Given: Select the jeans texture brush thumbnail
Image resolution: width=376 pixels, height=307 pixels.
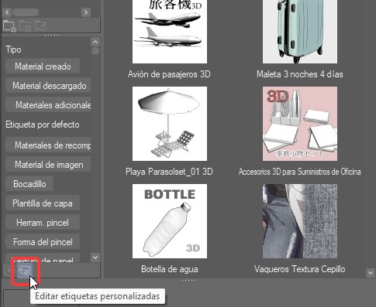Looking at the screenshot, I should point(300,221).
